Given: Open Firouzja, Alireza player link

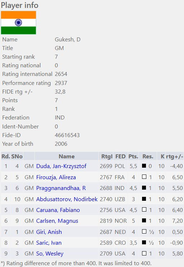Looking at the screenshot, I should [56, 177].
